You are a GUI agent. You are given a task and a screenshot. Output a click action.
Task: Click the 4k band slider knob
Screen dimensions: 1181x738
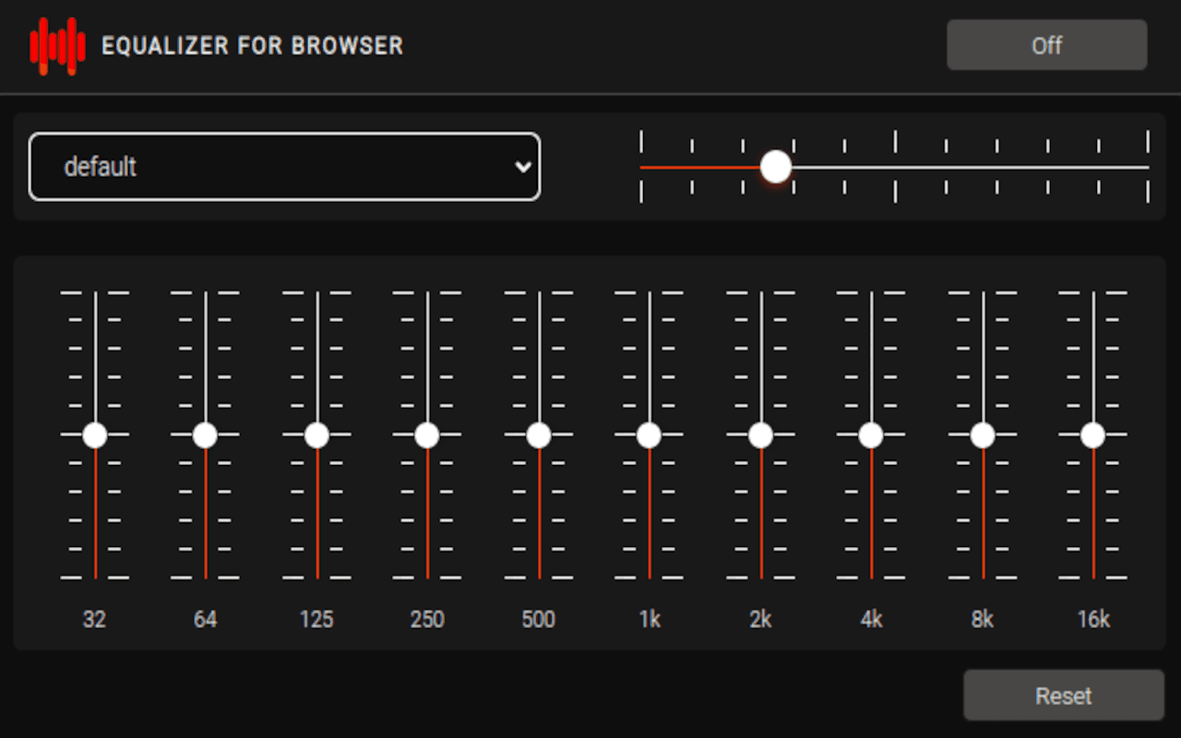click(x=871, y=435)
